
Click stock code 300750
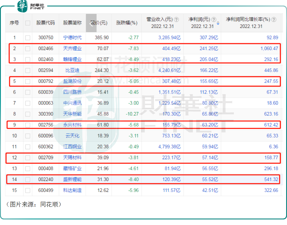pyautogui.click(x=46, y=38)
